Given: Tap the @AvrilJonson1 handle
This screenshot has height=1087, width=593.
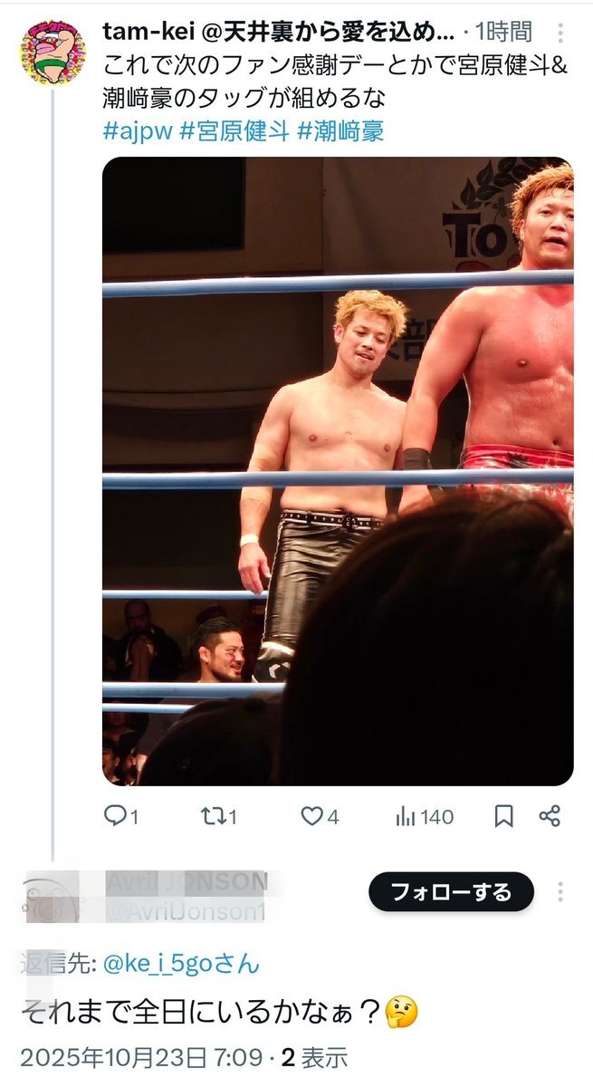Looking at the screenshot, I should point(186,911).
